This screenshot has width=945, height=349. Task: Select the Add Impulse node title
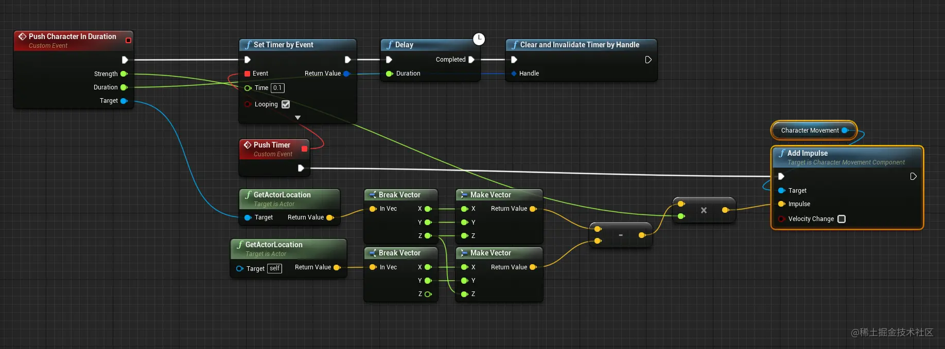click(808, 153)
